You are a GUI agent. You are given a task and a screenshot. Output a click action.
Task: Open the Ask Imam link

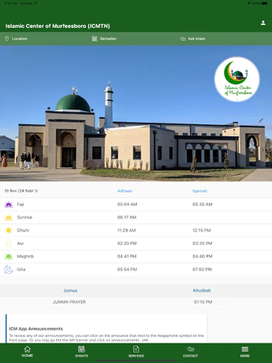coord(196,39)
